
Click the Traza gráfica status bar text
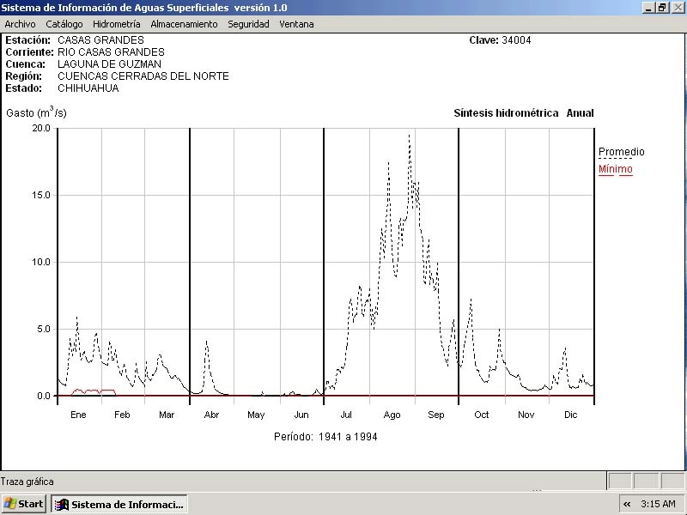27,482
